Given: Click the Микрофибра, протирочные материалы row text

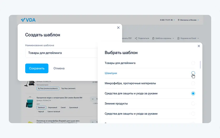Looking at the screenshot, I should point(130,83).
